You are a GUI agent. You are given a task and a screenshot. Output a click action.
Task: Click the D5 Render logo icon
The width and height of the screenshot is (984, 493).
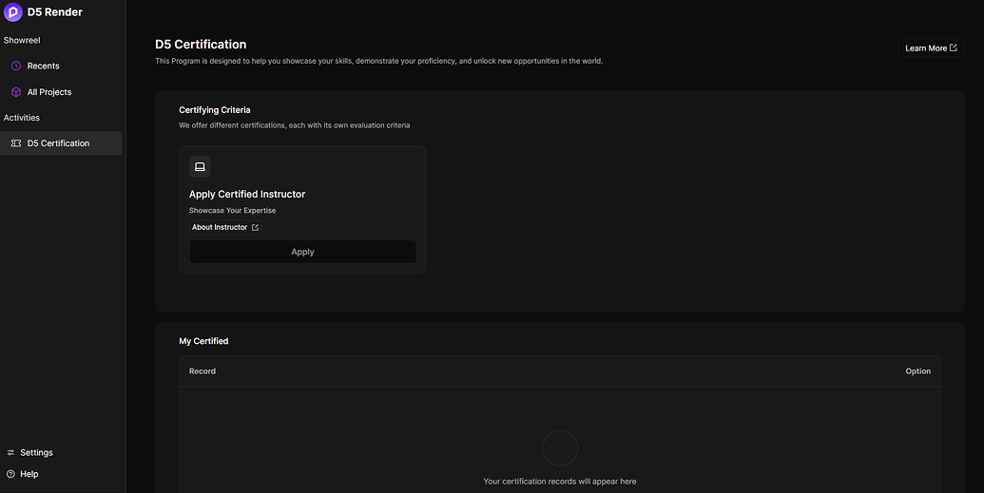click(12, 12)
